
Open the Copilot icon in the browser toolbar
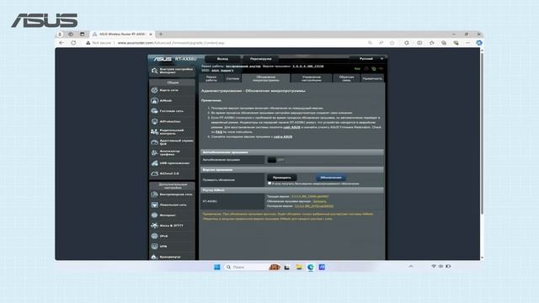479,43
